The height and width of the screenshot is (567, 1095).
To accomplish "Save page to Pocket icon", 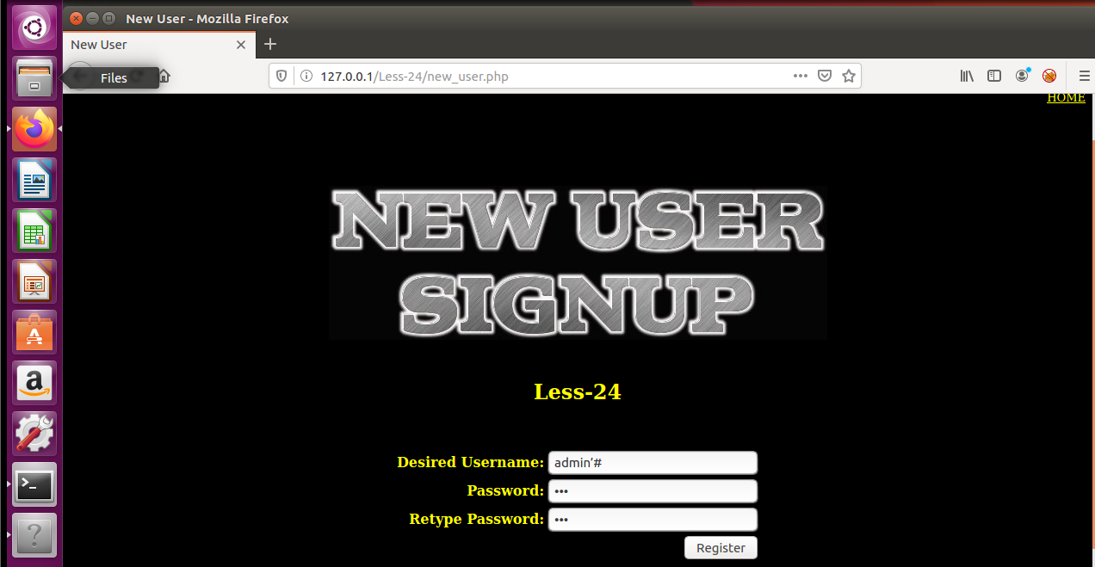I will (x=824, y=76).
